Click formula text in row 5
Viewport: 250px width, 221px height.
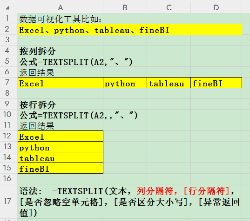76,62
